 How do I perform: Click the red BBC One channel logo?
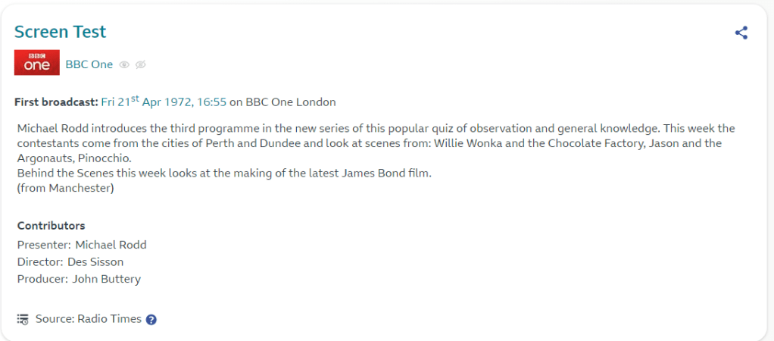pyautogui.click(x=36, y=64)
